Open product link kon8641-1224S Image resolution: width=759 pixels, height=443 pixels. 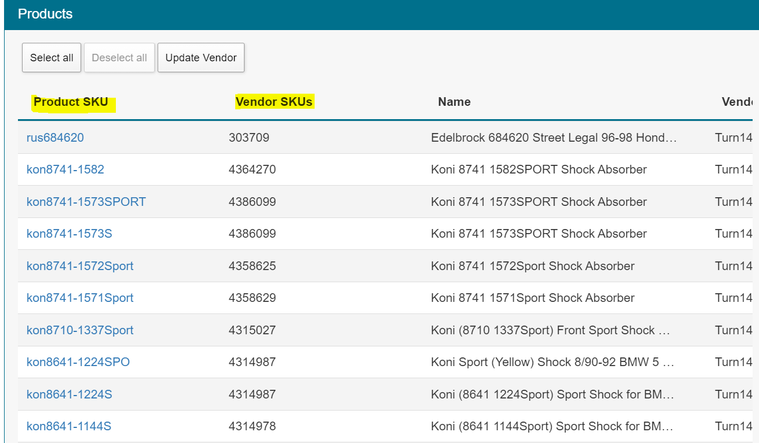coord(70,394)
